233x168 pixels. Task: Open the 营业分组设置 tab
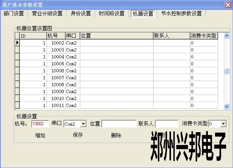pos(47,14)
